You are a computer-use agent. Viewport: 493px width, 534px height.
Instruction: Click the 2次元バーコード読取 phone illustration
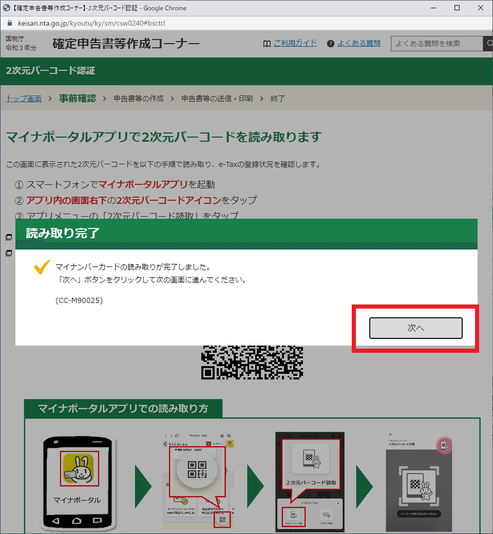coord(310,481)
